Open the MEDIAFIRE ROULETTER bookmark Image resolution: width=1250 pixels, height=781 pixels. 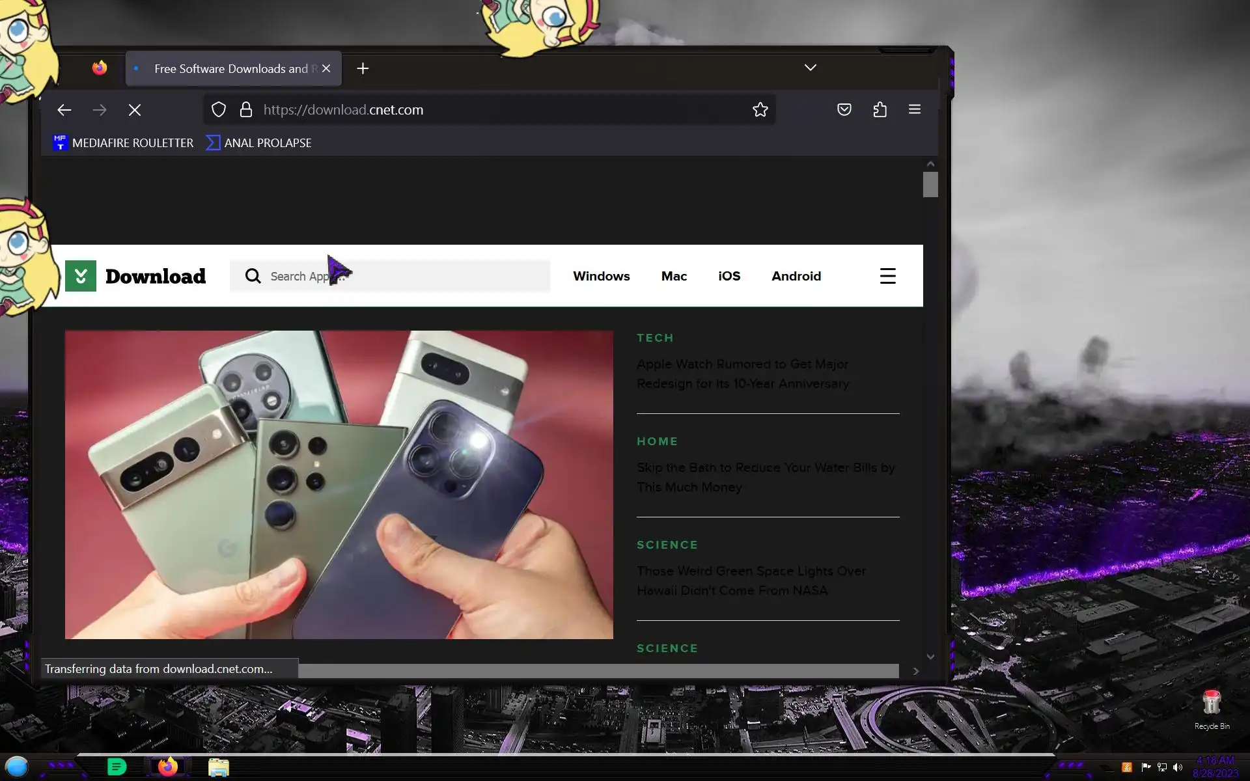pos(124,143)
